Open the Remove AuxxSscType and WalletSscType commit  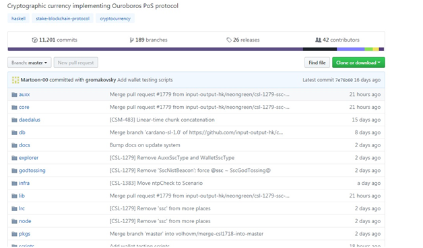[172, 158]
